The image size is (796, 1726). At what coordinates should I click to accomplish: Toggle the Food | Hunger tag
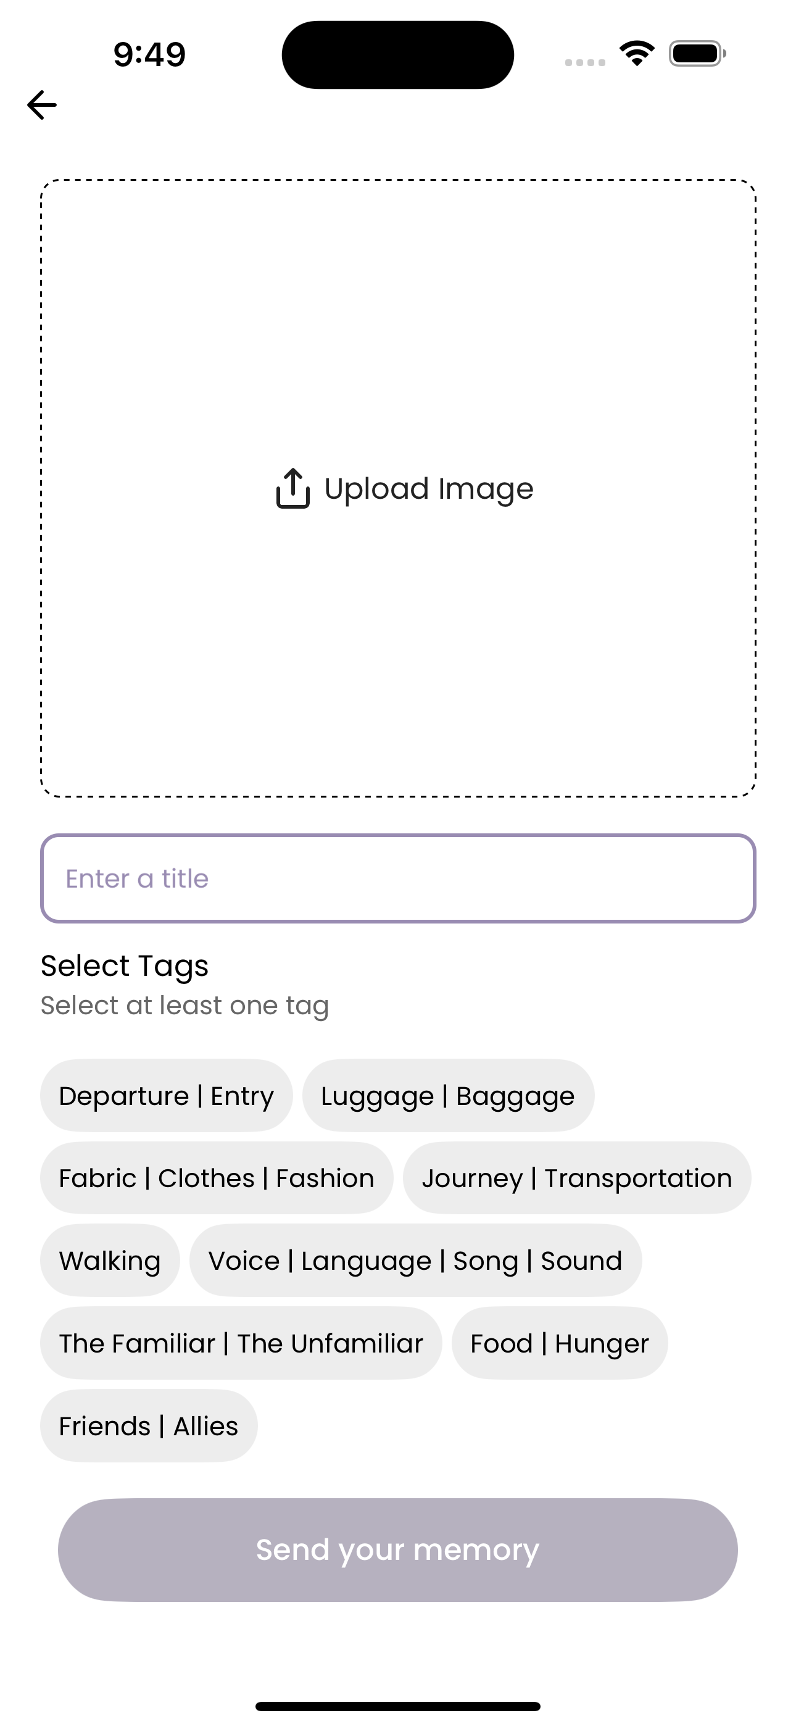coord(560,1343)
